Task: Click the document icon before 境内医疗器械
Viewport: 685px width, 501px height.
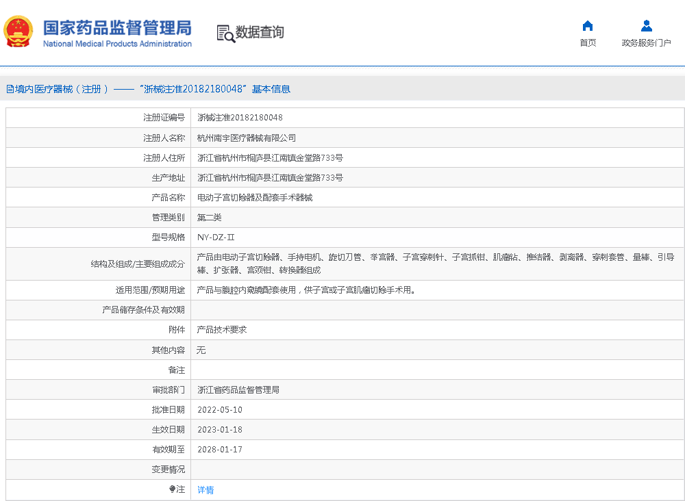Action: click(x=10, y=89)
